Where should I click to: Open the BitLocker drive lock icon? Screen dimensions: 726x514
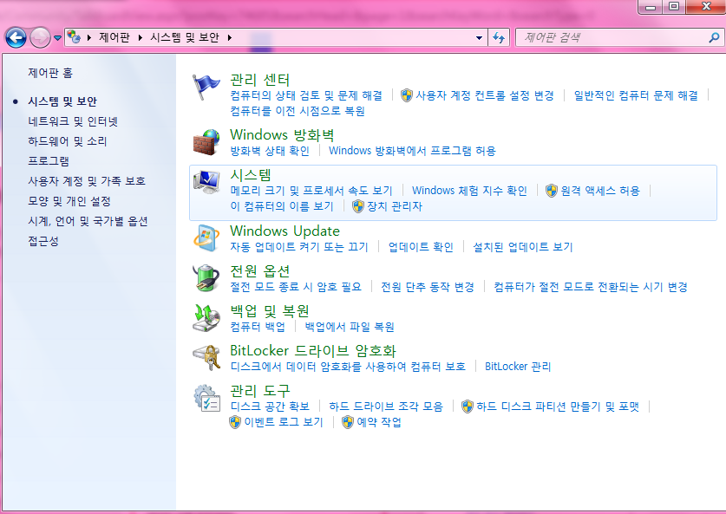(206, 358)
